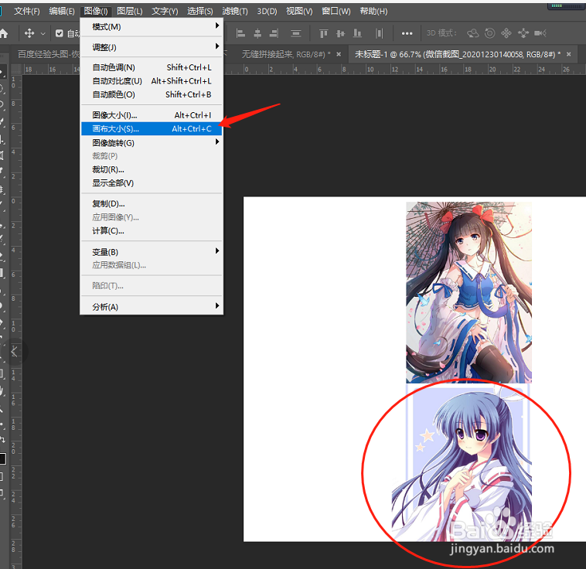This screenshot has width=586, height=569.
Task: Click the 3D roll mode icon
Action: [489, 34]
